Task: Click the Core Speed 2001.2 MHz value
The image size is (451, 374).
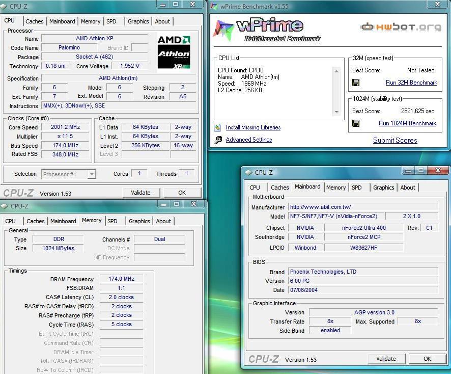Action: [x=65, y=127]
